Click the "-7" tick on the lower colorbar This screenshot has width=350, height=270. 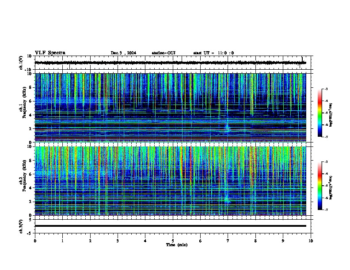(326, 210)
